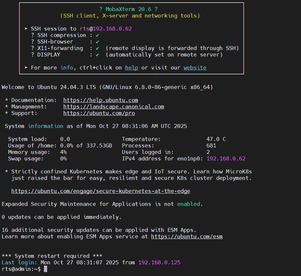Click the '0 updates can be applied' line
The height and width of the screenshot is (276, 301).
pos(62,217)
